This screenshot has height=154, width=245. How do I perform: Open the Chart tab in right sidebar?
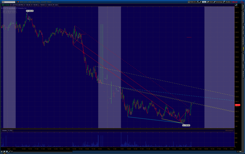(243, 49)
